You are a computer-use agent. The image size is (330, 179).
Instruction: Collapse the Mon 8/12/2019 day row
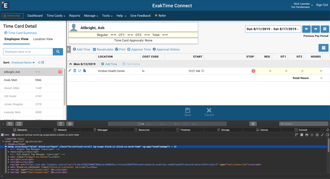(x=70, y=64)
